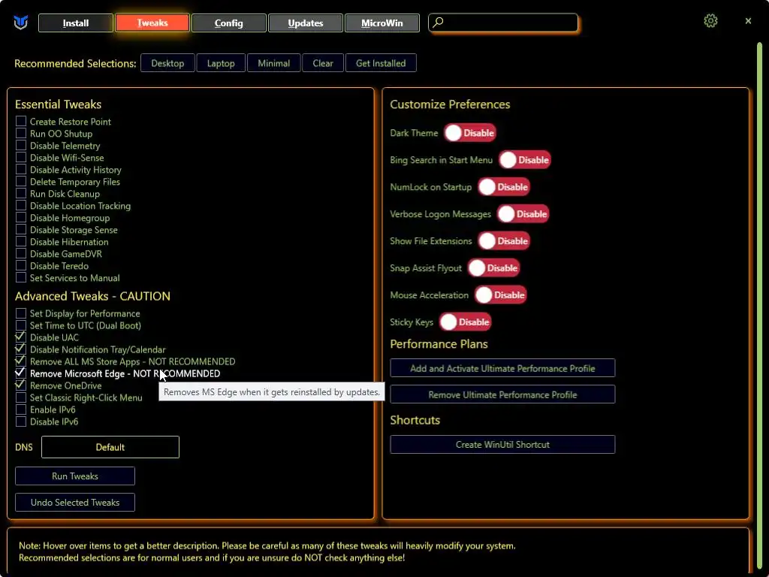The height and width of the screenshot is (577, 769).
Task: Select the Tweaks tab
Action: [x=152, y=23]
